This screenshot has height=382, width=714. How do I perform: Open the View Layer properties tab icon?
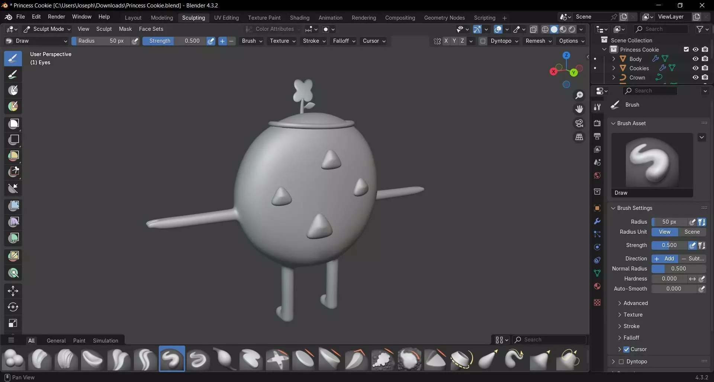(x=597, y=149)
